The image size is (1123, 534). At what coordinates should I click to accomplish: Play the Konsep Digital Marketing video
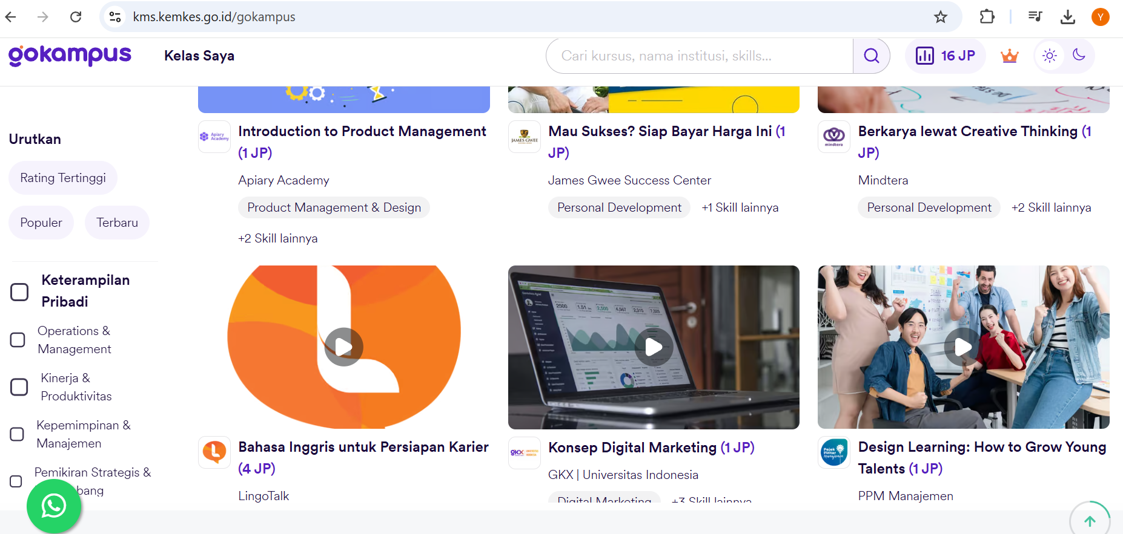tap(654, 347)
